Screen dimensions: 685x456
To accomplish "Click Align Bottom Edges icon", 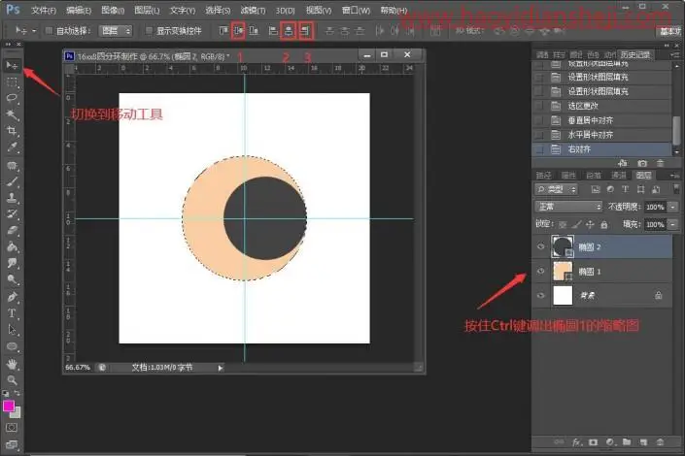I will [254, 30].
